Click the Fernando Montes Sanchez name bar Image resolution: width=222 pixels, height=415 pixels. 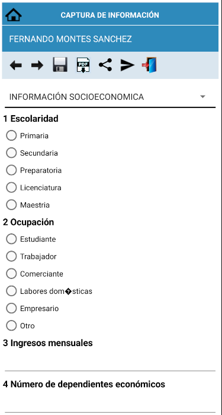[110, 39]
